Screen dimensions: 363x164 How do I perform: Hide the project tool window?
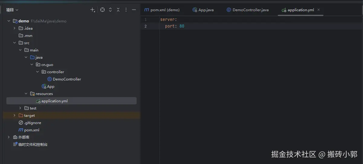point(134,10)
